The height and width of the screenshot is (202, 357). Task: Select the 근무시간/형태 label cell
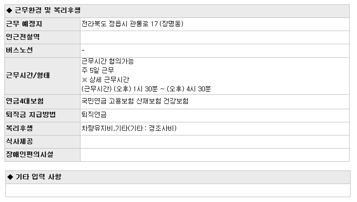pyautogui.click(x=42, y=76)
